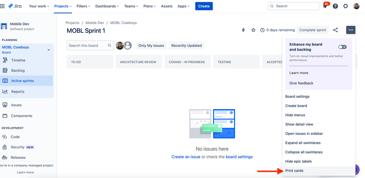Viewport: 365px width, 178px height.
Task: Open the notifications bell icon
Action: coord(325,7)
